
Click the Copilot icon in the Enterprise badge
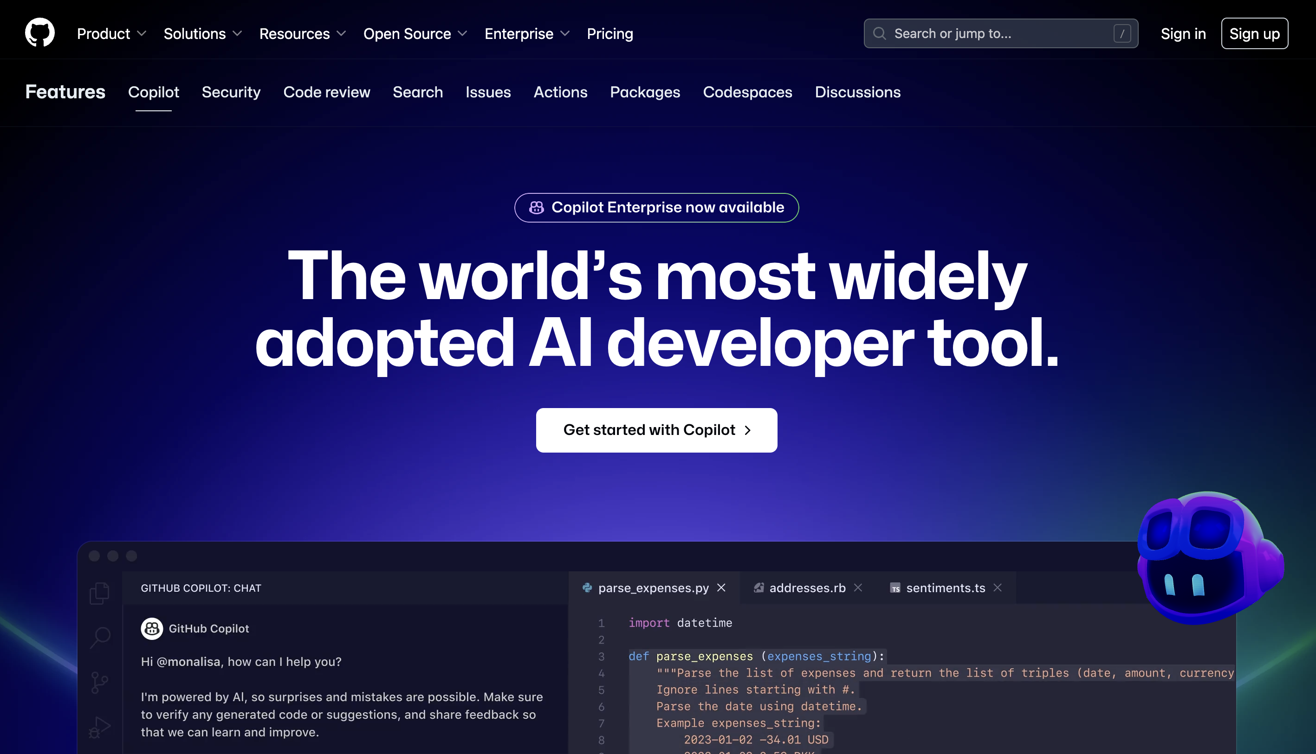536,207
